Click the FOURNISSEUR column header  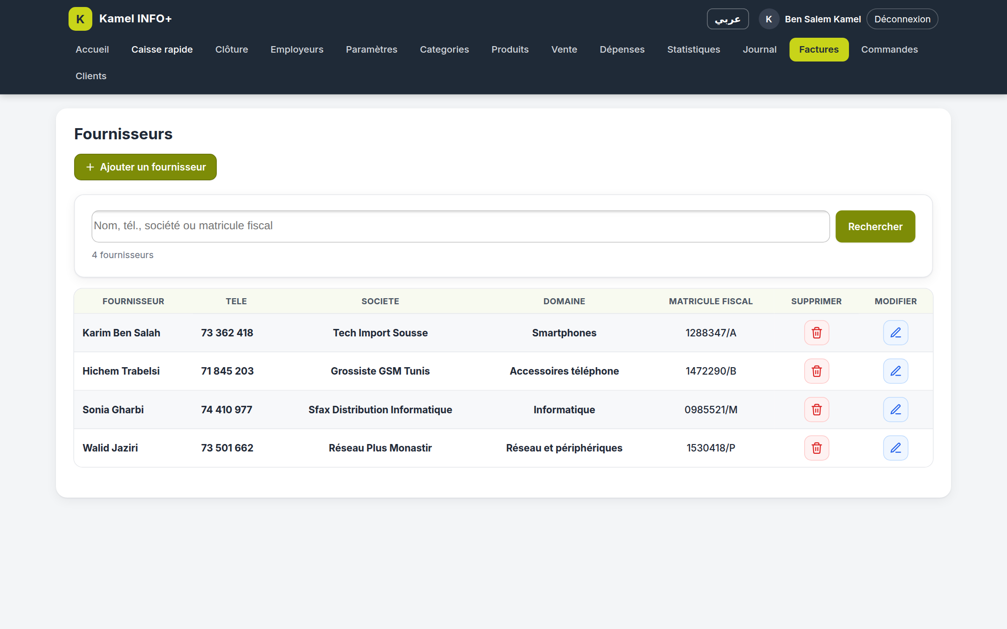click(133, 301)
